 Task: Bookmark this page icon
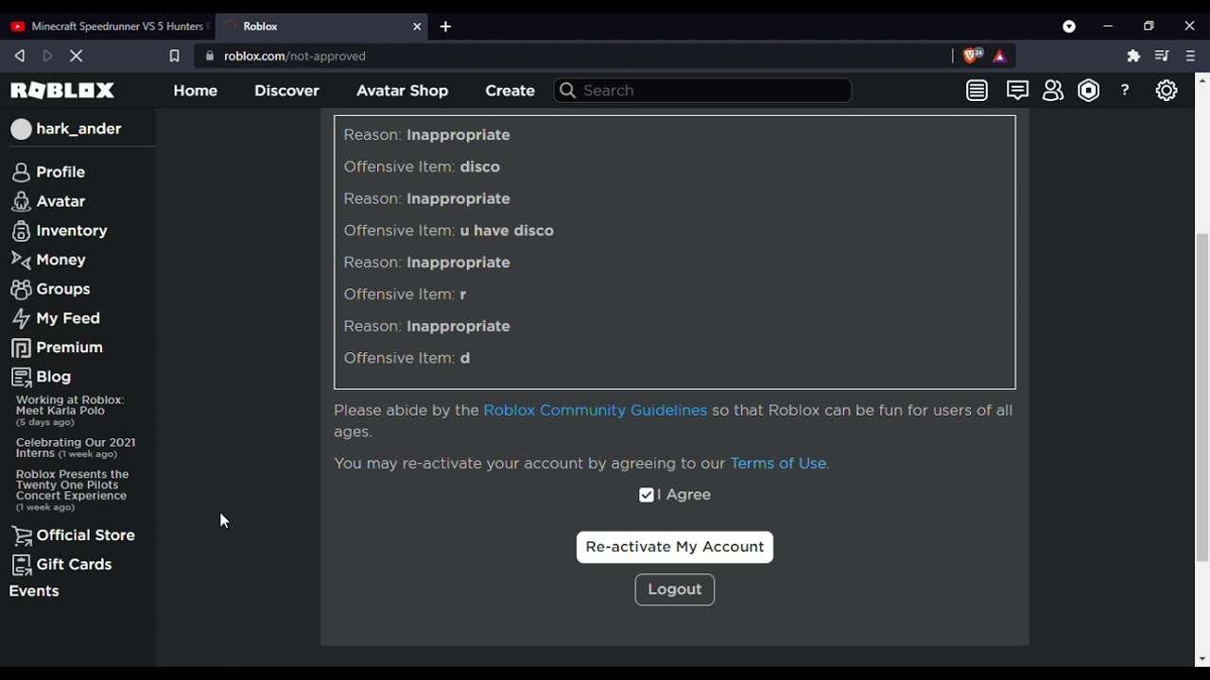[174, 57]
